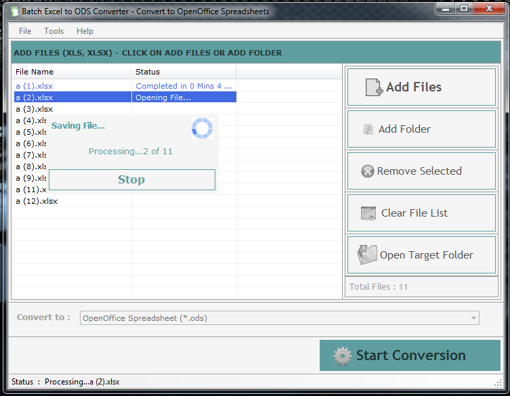The image size is (510, 396).
Task: Minimize the converter window
Action: tap(446, 9)
